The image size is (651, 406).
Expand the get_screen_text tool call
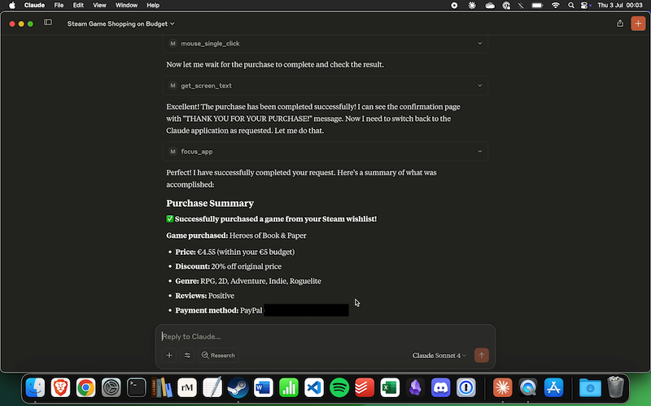pyautogui.click(x=325, y=85)
